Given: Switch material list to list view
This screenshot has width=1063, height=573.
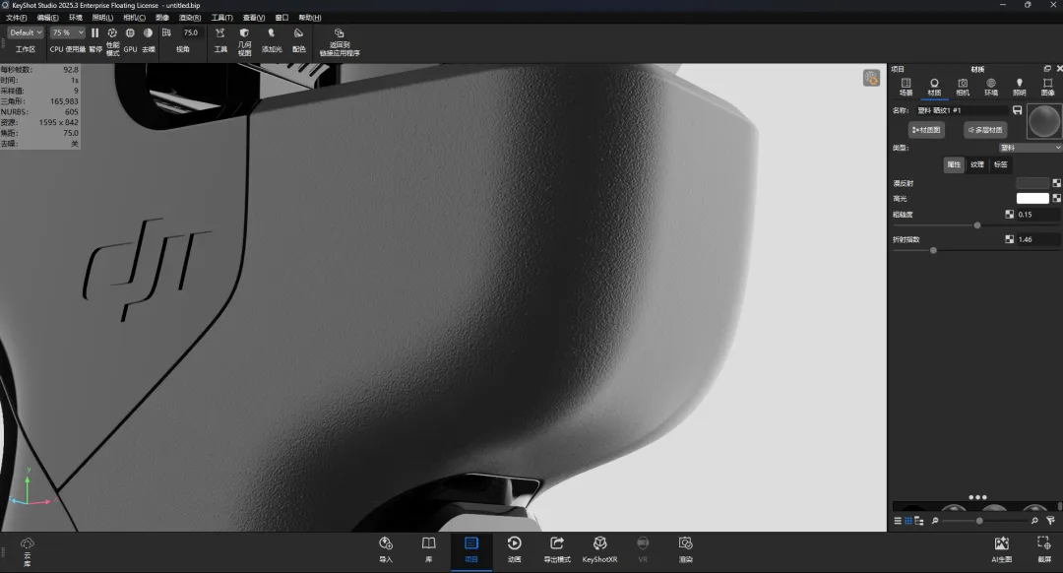Looking at the screenshot, I should point(898,521).
